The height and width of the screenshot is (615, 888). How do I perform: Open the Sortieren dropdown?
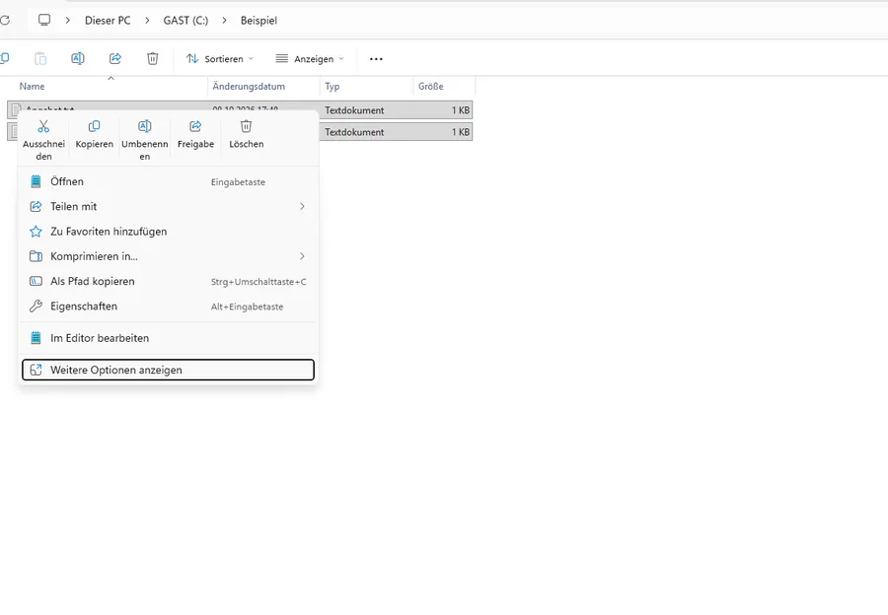coord(220,59)
